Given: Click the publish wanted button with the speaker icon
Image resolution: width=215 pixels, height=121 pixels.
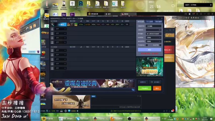Looking at the screenshot, I should point(155,82).
